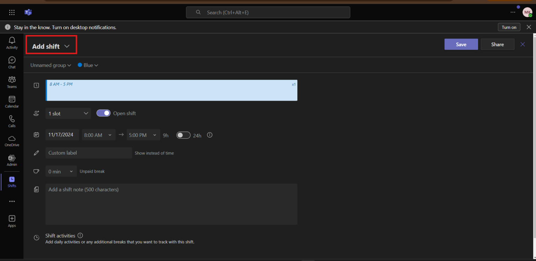Click the Shift activities info icon
536x261 pixels.
click(80, 235)
